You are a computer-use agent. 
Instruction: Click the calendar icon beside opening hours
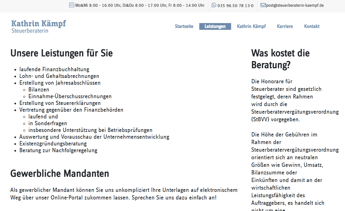tap(72, 5)
